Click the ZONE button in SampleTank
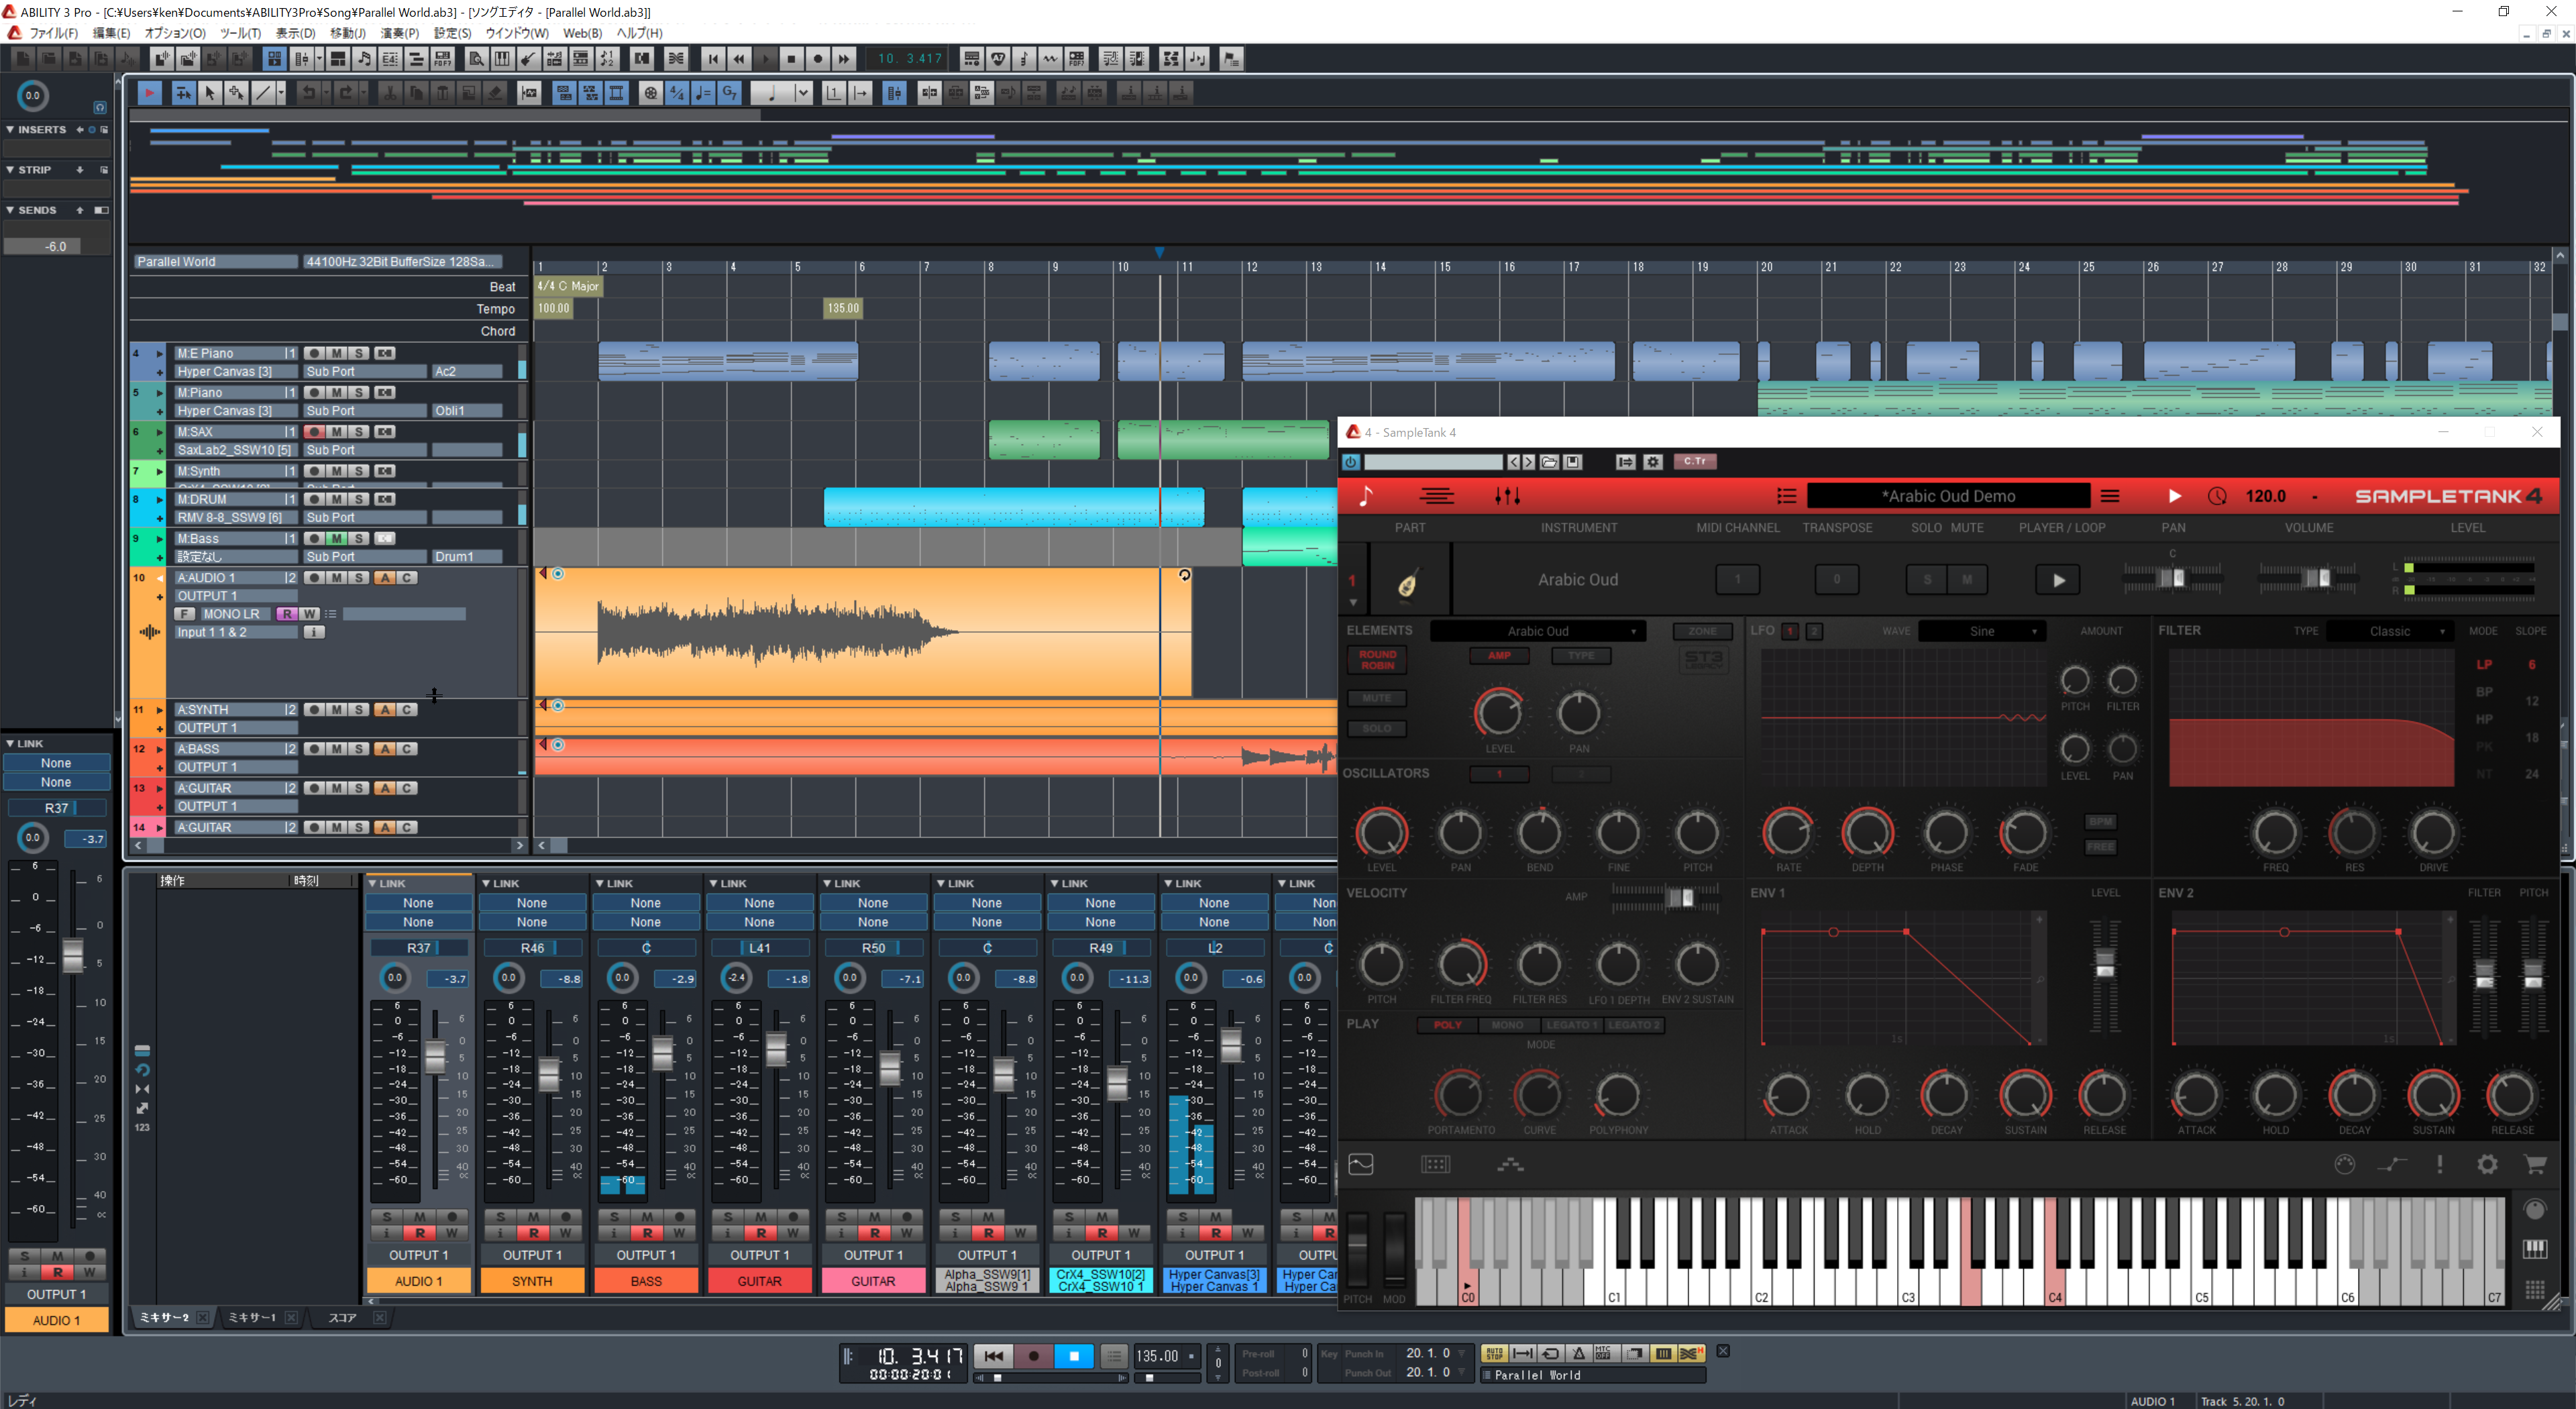Image resolution: width=2576 pixels, height=1409 pixels. click(1702, 632)
